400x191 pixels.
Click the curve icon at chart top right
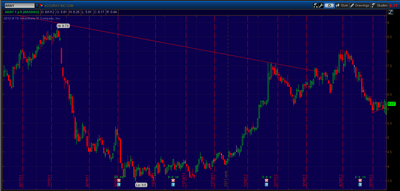[x=391, y=12]
